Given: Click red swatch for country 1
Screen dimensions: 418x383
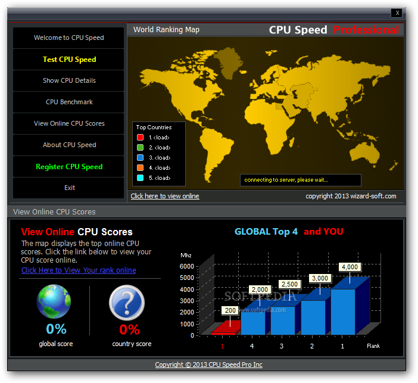Looking at the screenshot, I should click(140, 138).
